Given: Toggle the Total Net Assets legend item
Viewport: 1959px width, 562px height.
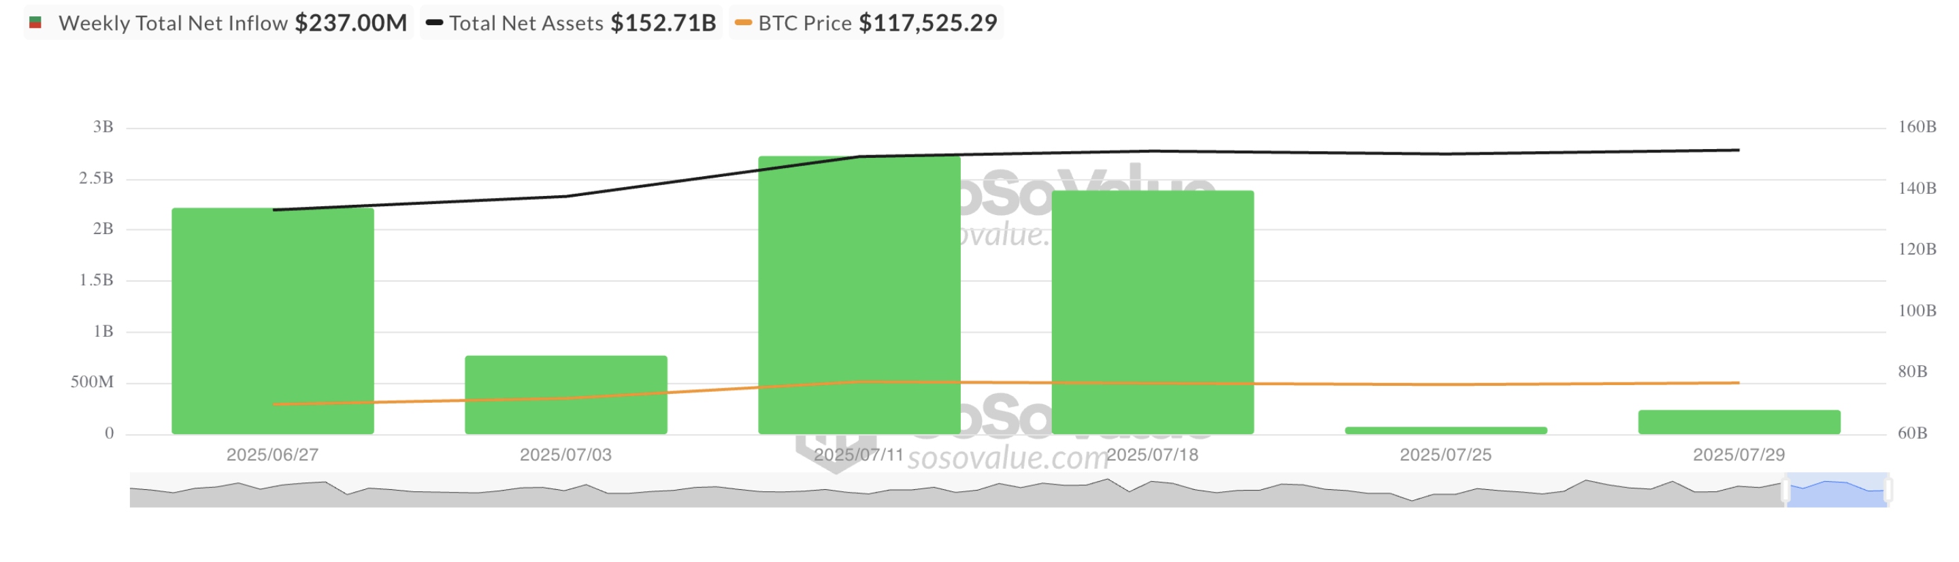Looking at the screenshot, I should [570, 22].
